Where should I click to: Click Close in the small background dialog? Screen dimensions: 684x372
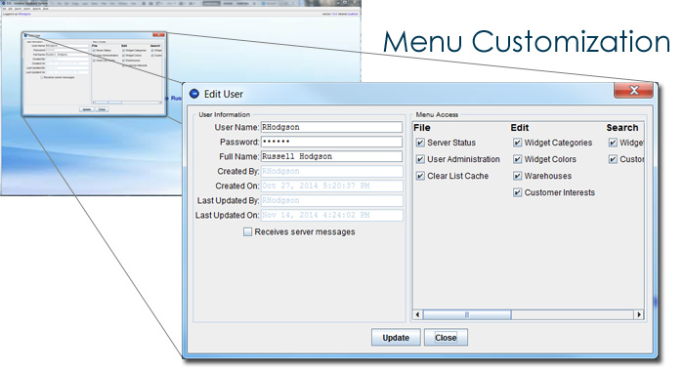102,109
